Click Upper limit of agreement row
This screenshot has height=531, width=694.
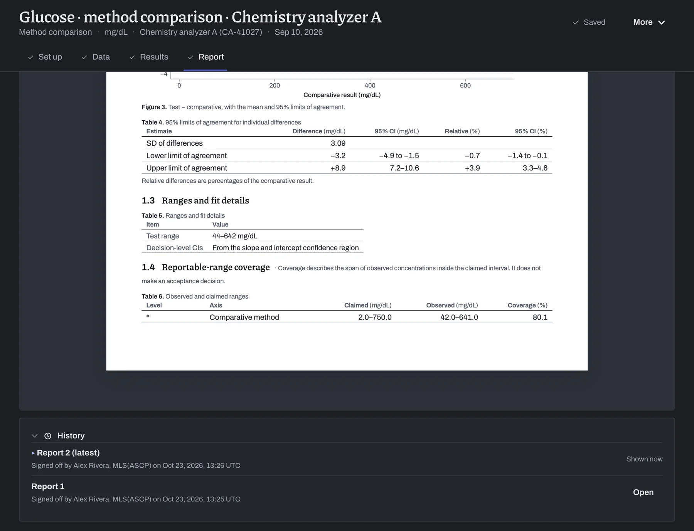(347, 168)
